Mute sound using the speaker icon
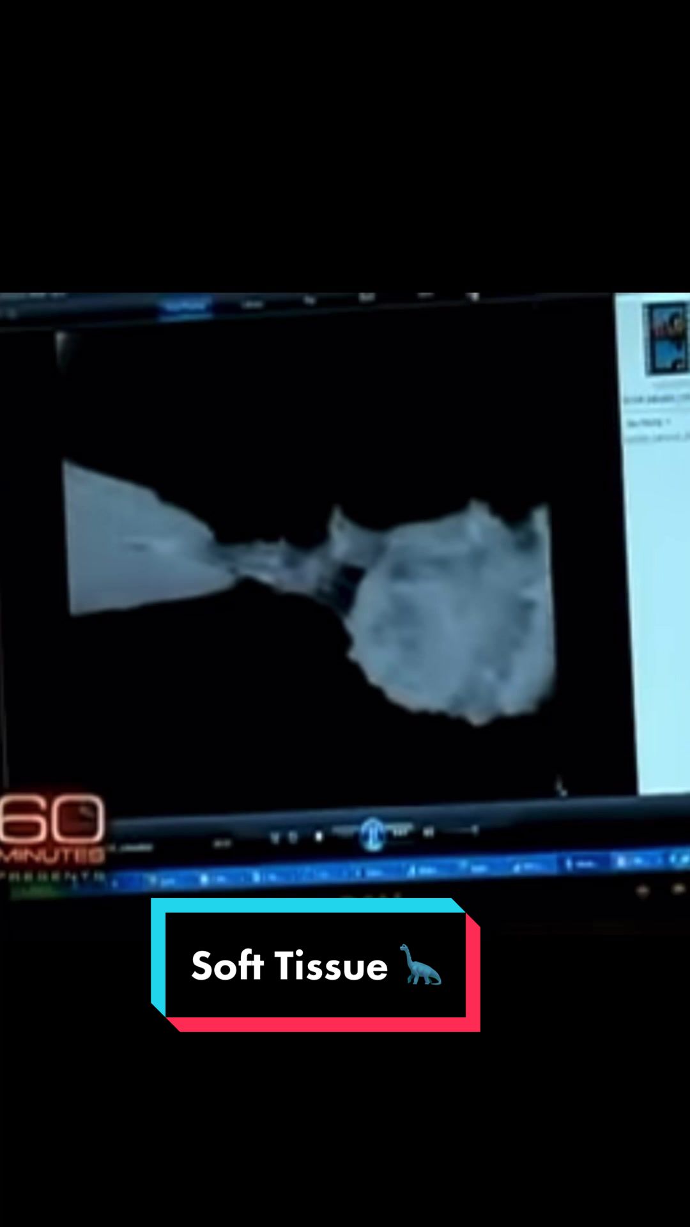This screenshot has width=690, height=1227. [429, 832]
